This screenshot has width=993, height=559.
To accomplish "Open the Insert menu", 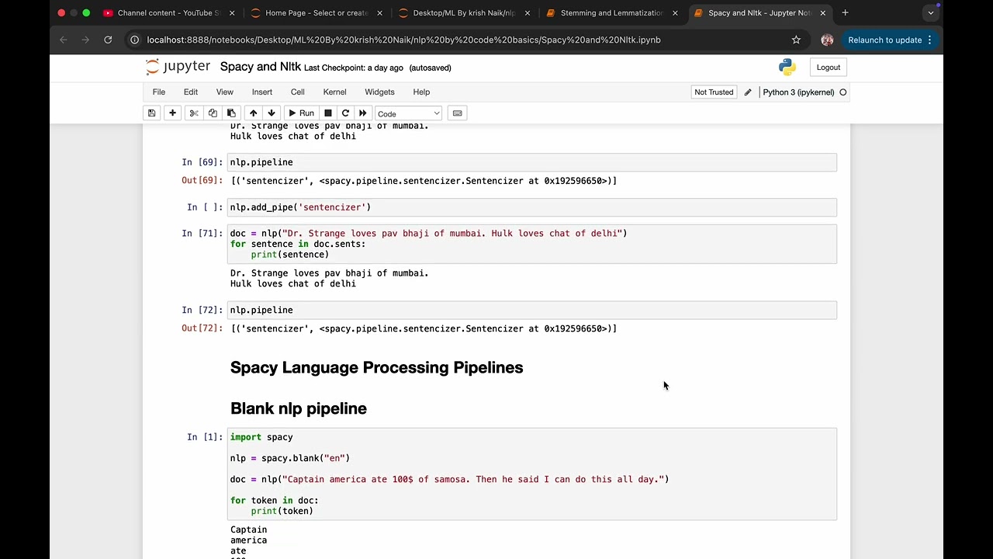I will (x=262, y=92).
